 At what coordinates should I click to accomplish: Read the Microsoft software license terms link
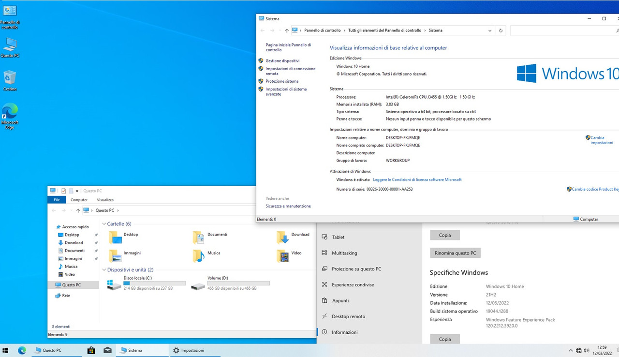(x=417, y=179)
